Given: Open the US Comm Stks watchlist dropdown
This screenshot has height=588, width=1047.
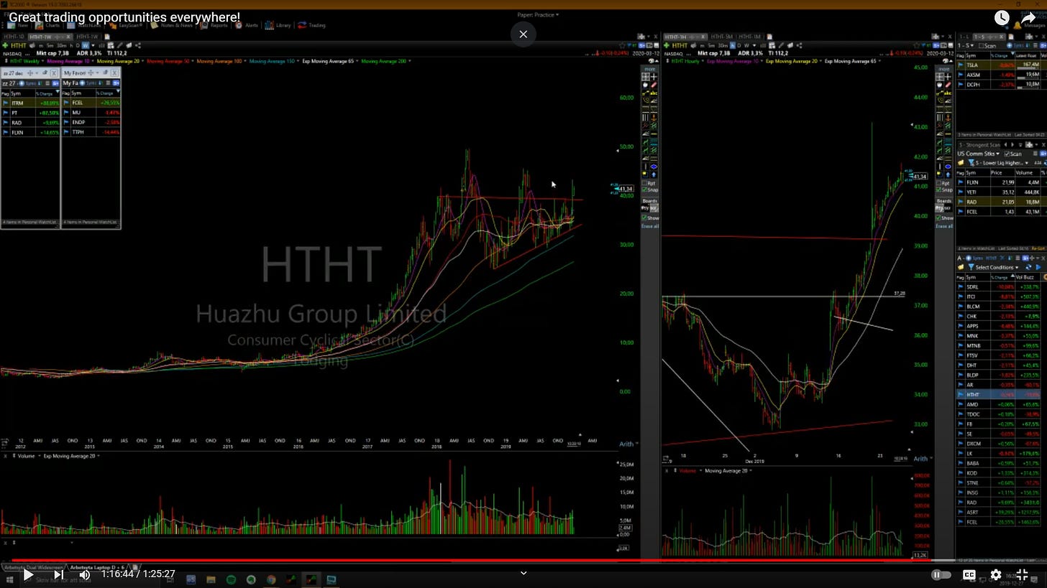Looking at the screenshot, I should point(979,154).
